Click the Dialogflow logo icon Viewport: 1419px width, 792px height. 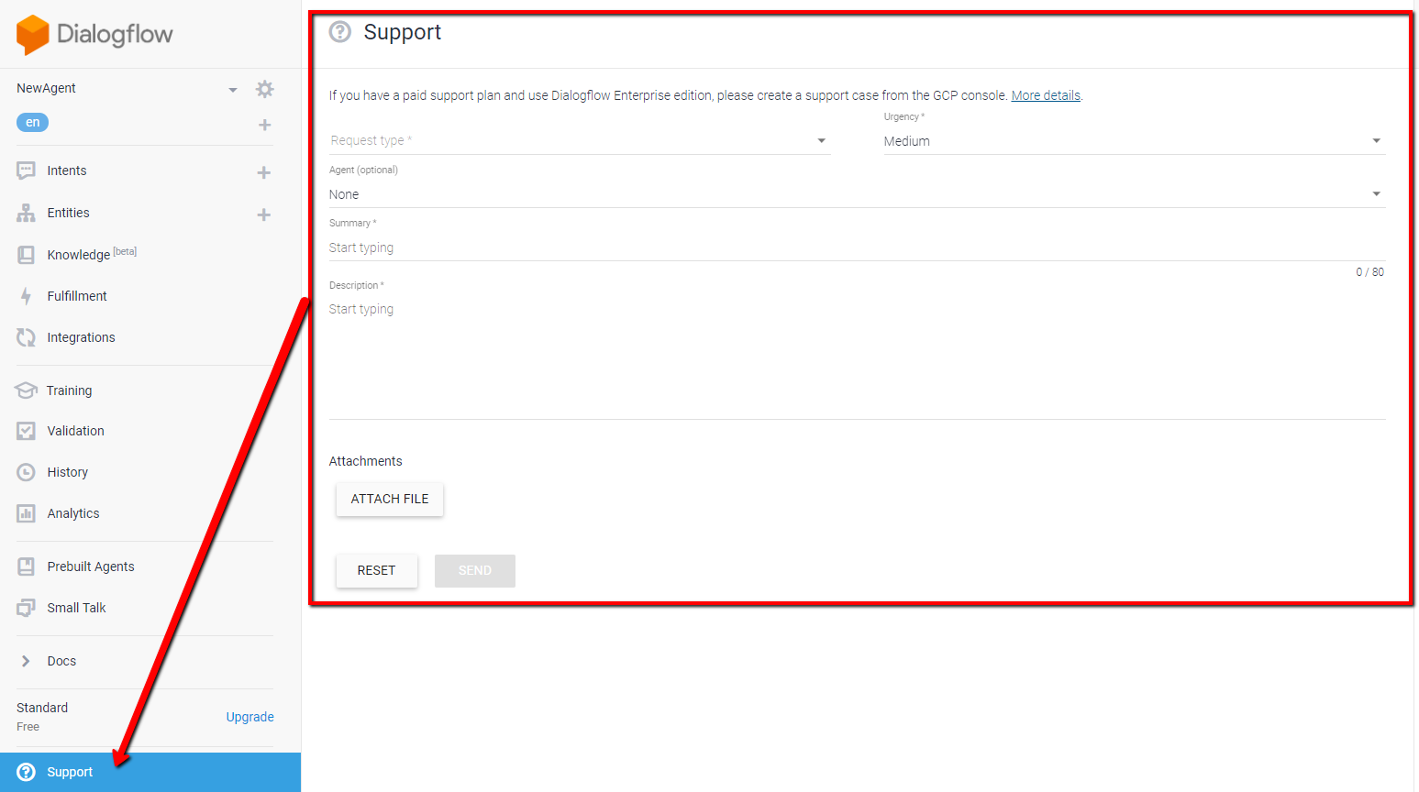(x=32, y=35)
